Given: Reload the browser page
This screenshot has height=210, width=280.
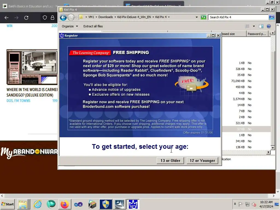Looking at the screenshot, I should click(x=26, y=17).
